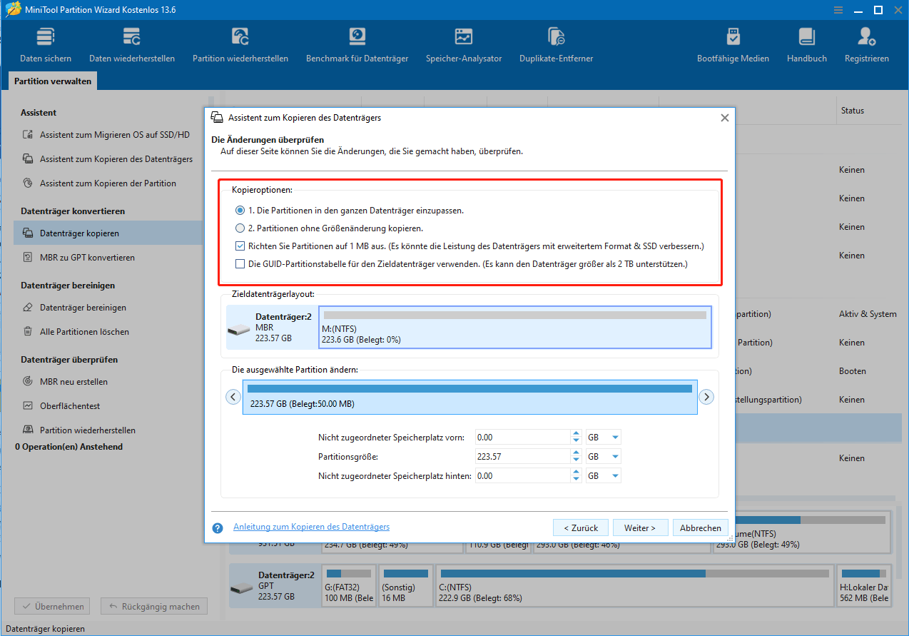Increase the unallocated space hinten value with the up spinner
This screenshot has width=909, height=636.
[576, 472]
